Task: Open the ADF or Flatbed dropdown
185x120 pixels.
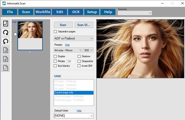Action: [74, 39]
